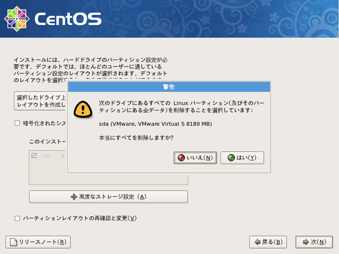Select the sda VMware Virtual S 8189 MB text
Screen dimensions: 339x254
tap(155, 124)
